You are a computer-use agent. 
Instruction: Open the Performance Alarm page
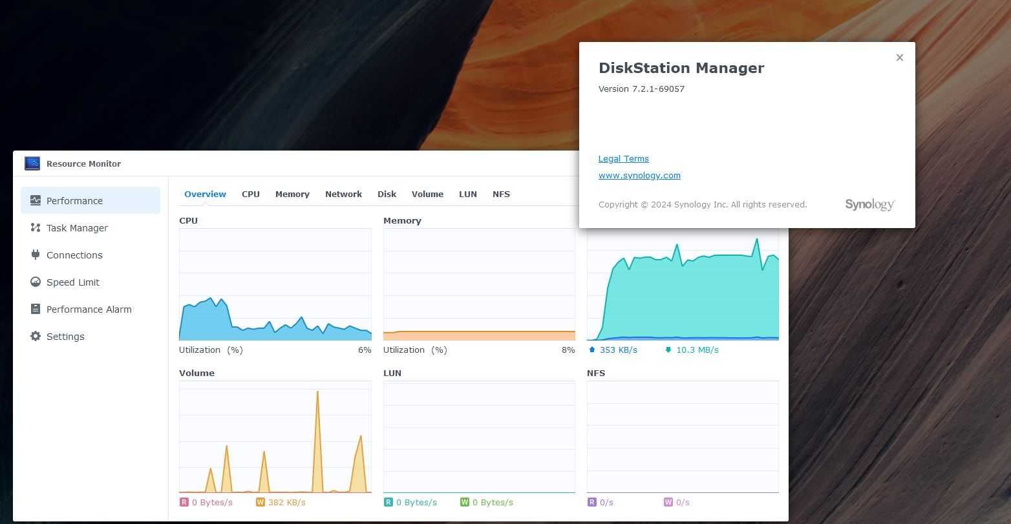coord(90,309)
